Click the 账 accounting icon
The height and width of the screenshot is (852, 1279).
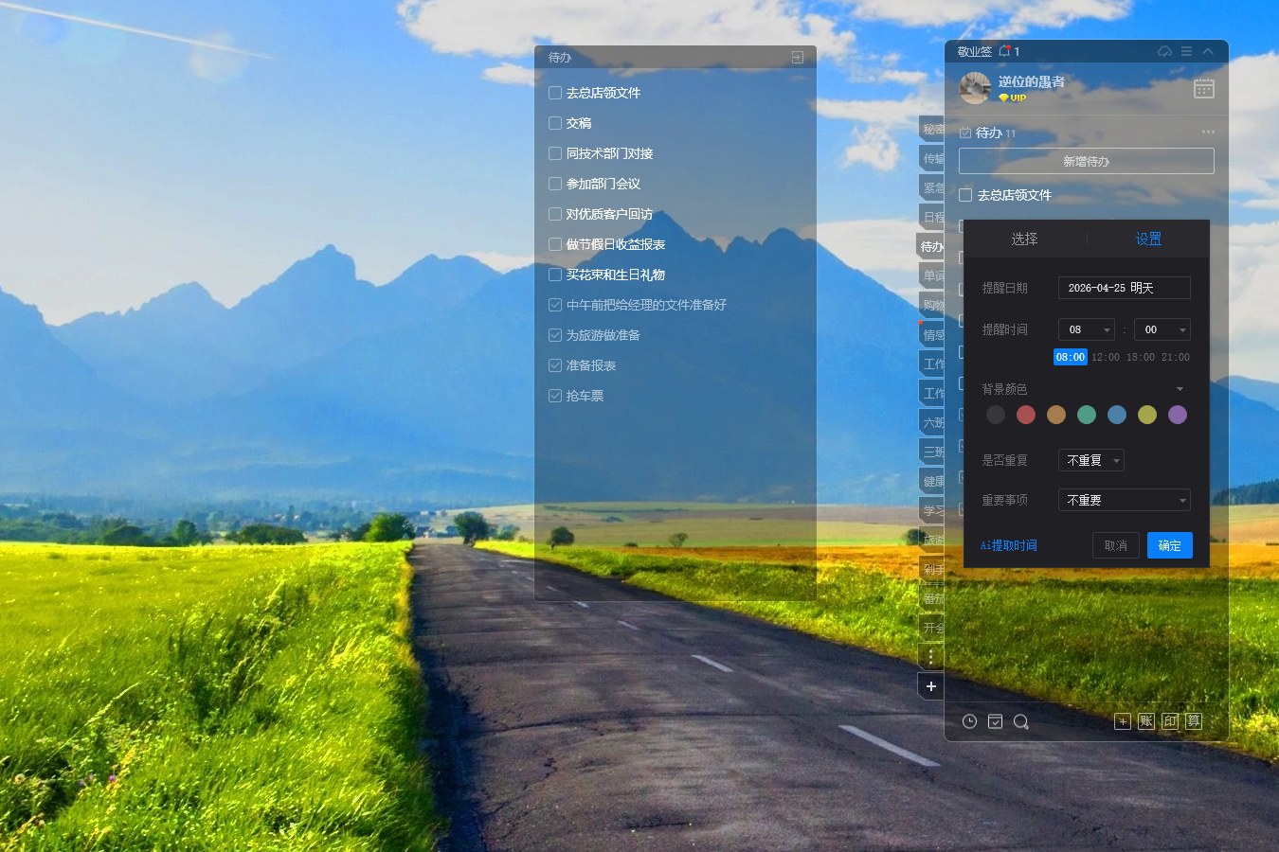point(1146,721)
